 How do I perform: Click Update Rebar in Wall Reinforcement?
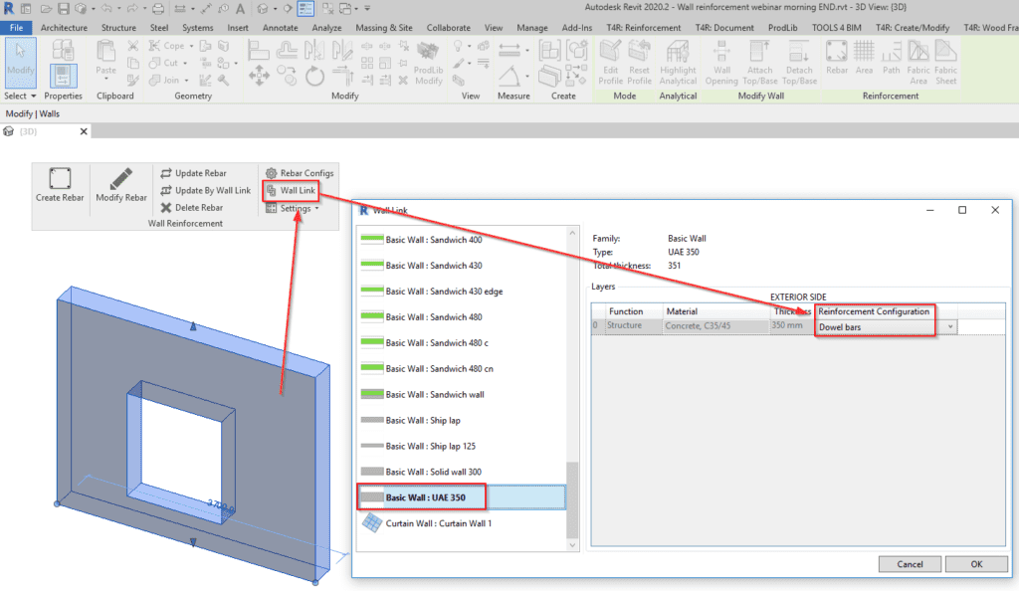(x=194, y=173)
